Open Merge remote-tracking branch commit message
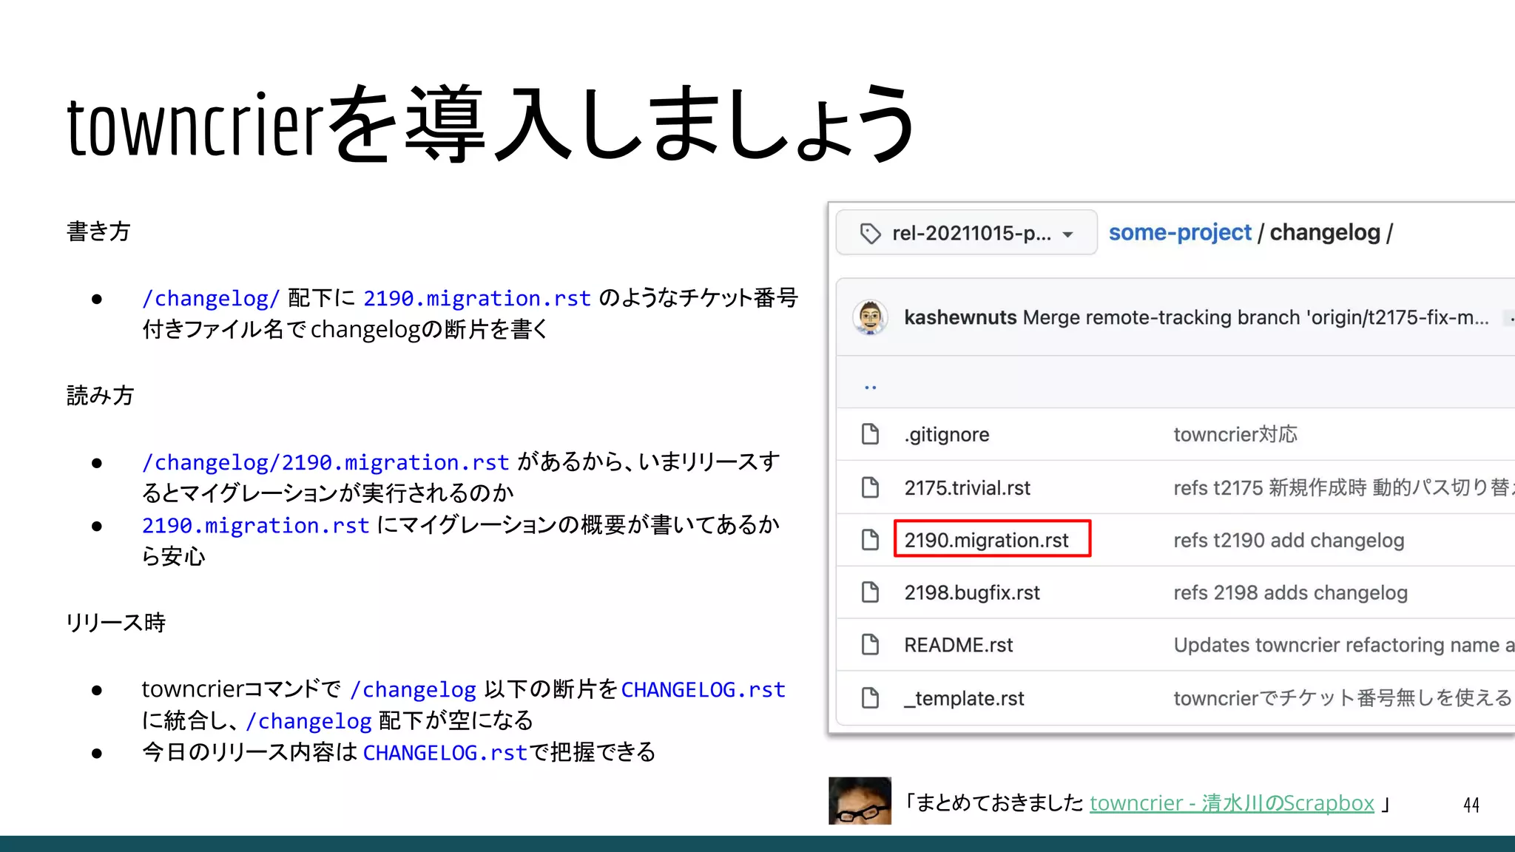The image size is (1515, 852). [1255, 317]
